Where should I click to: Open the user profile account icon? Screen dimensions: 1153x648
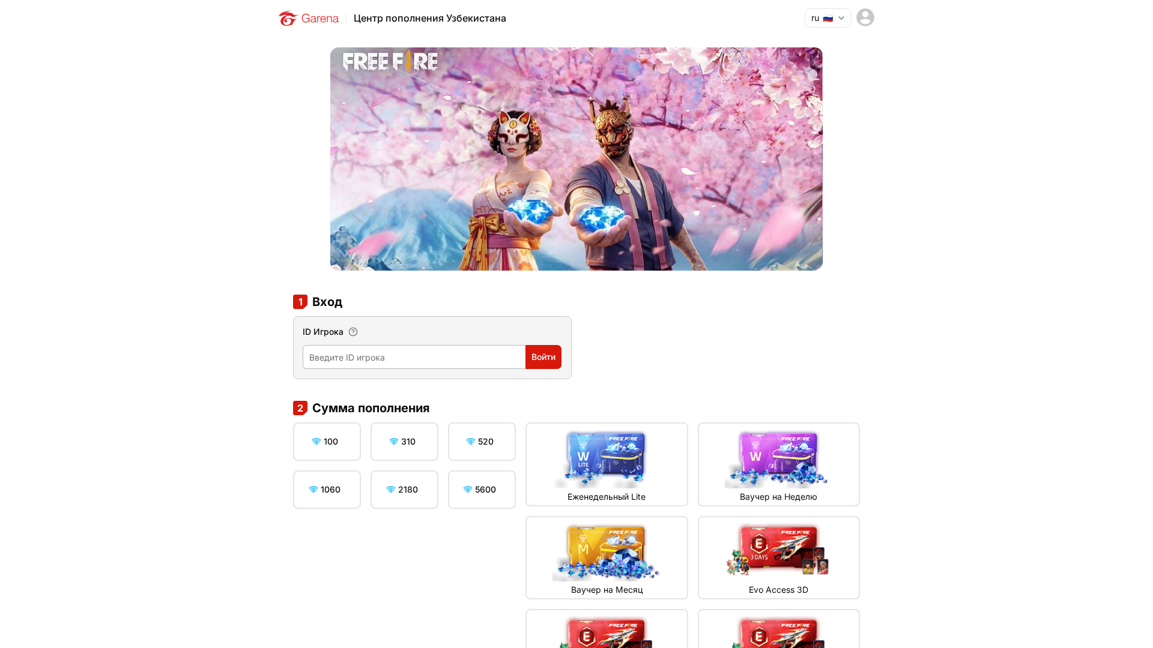[x=865, y=17]
